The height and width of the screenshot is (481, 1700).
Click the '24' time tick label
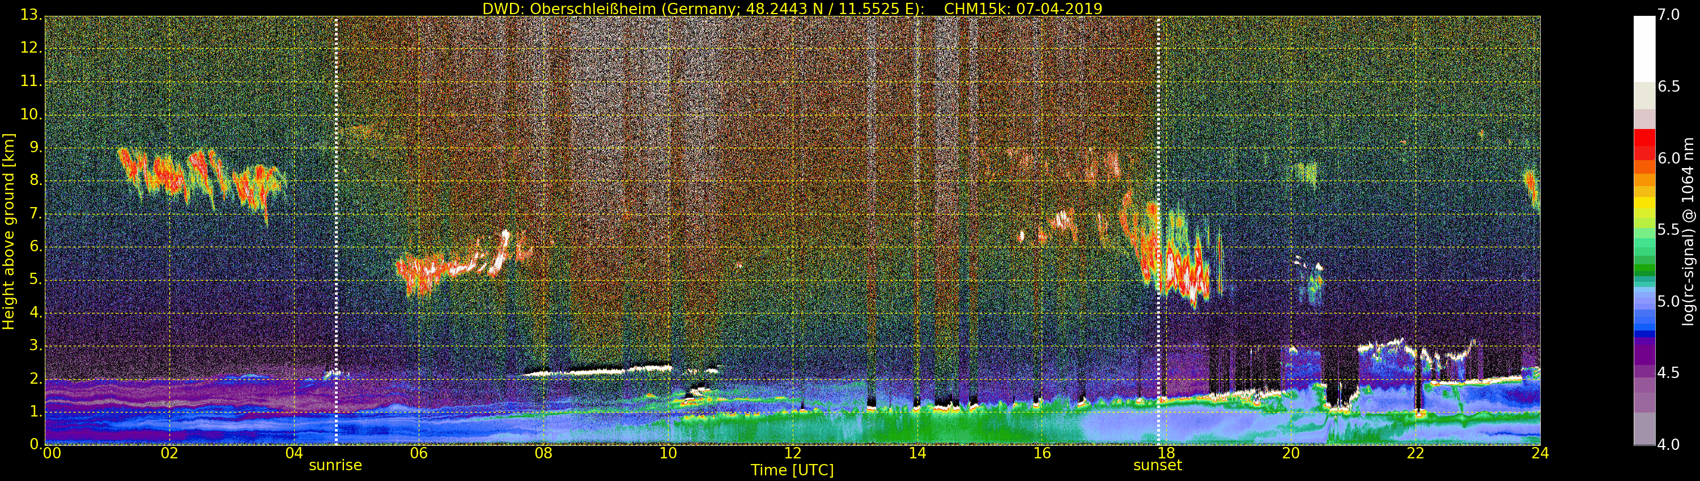pyautogui.click(x=1540, y=453)
